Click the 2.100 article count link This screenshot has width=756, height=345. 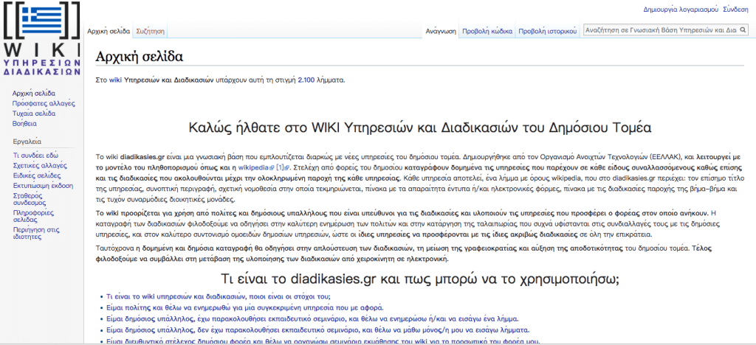pyautogui.click(x=306, y=80)
